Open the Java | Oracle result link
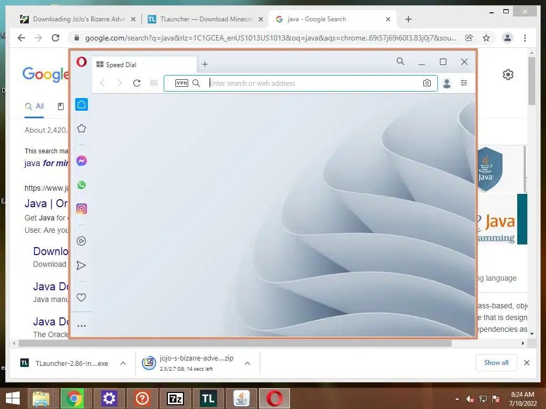Image resolution: width=546 pixels, height=409 pixels. (46, 203)
